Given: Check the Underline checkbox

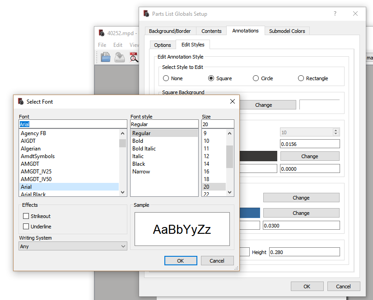Looking at the screenshot, I should [x=26, y=227].
